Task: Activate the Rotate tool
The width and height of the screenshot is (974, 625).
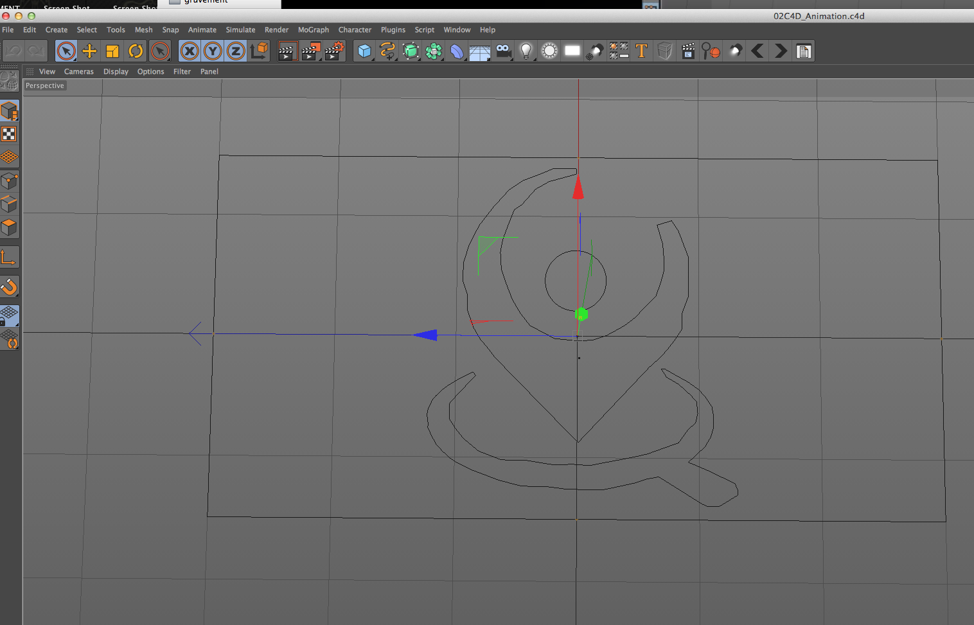Action: (x=136, y=51)
